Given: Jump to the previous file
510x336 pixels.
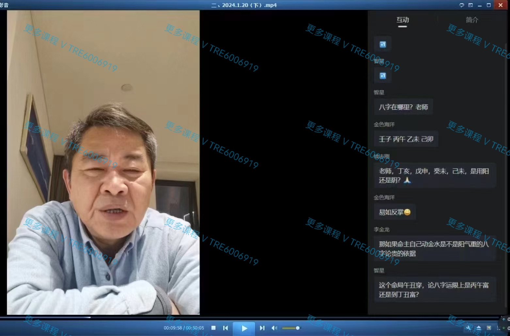Looking at the screenshot, I should (225, 328).
